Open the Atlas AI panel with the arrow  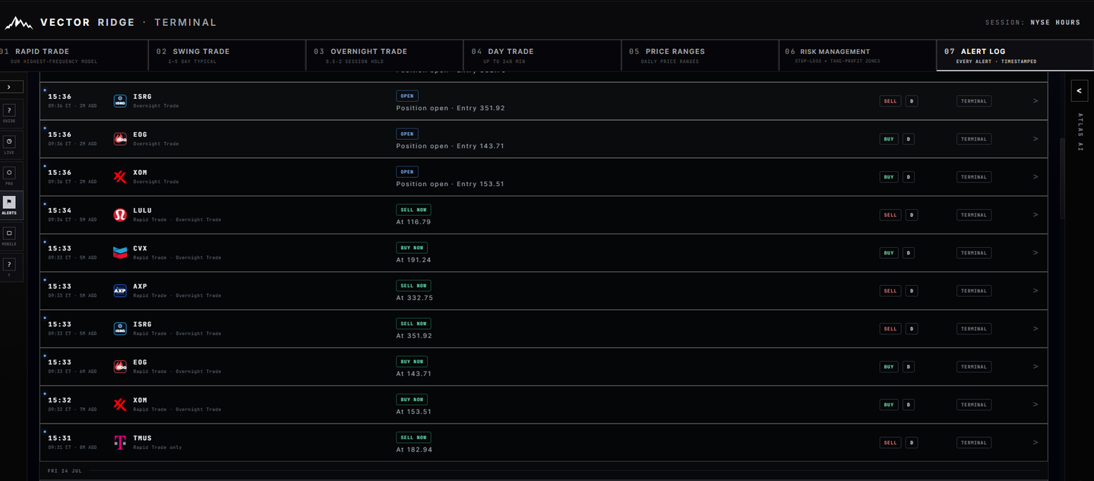click(1079, 90)
